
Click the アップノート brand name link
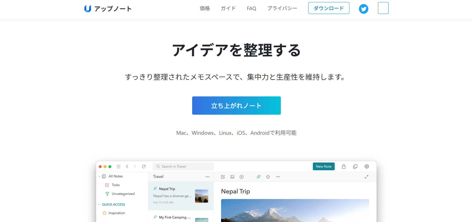tap(113, 9)
